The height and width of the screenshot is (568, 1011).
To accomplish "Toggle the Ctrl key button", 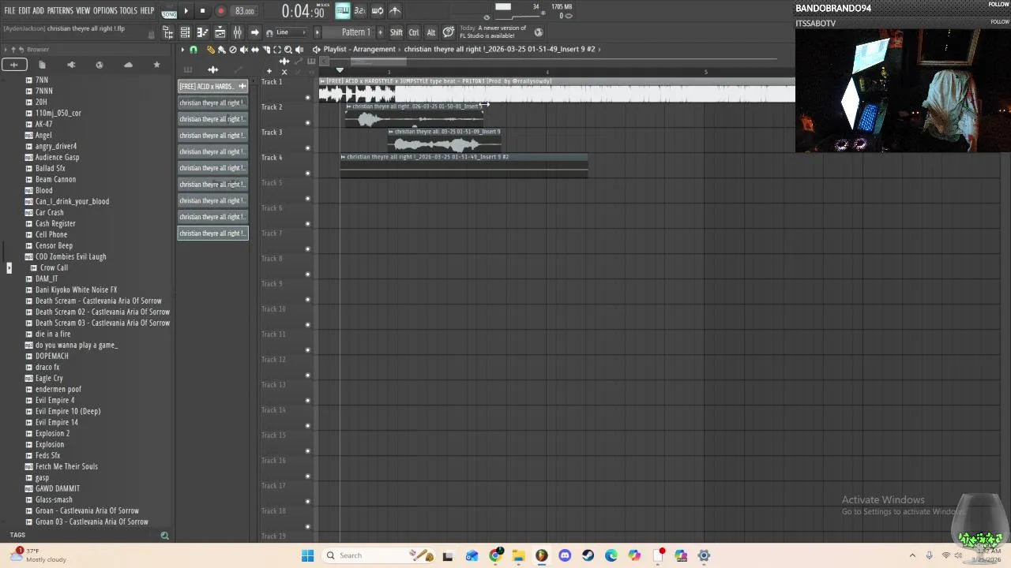I will click(x=414, y=32).
